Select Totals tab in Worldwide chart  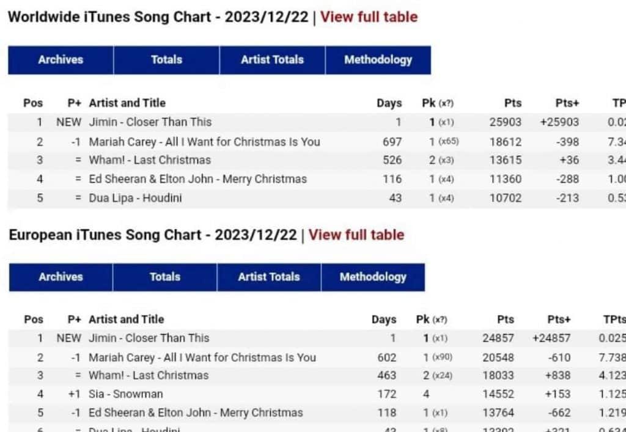pos(166,60)
